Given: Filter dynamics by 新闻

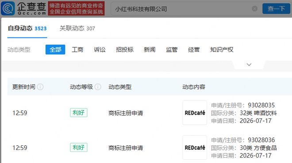Looking at the screenshot, I should (150, 49).
